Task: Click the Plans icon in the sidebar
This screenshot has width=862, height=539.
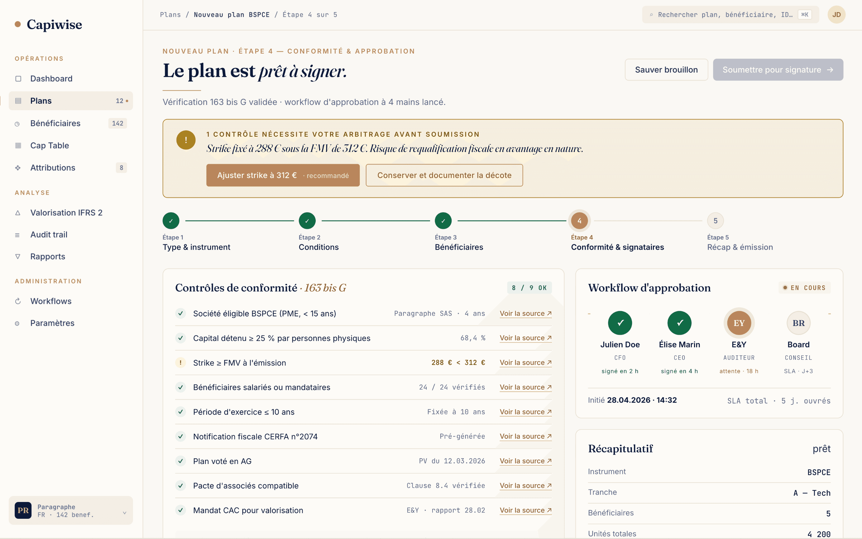Action: click(x=18, y=101)
